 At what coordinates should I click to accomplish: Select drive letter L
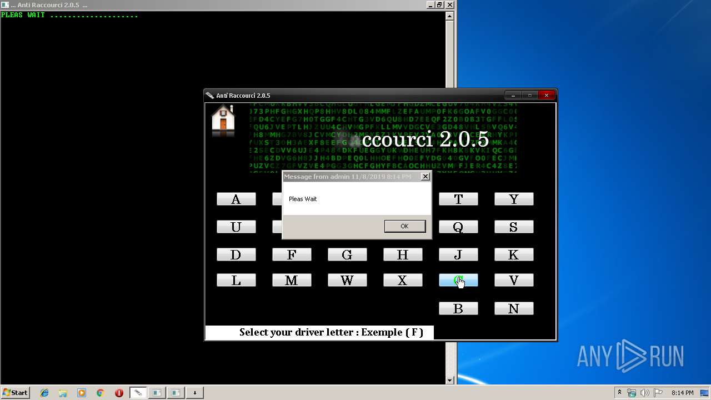coord(236,281)
